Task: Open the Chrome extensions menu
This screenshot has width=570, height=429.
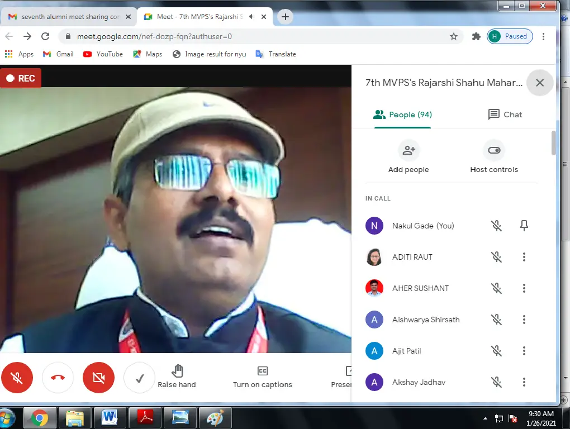Action: (x=476, y=36)
